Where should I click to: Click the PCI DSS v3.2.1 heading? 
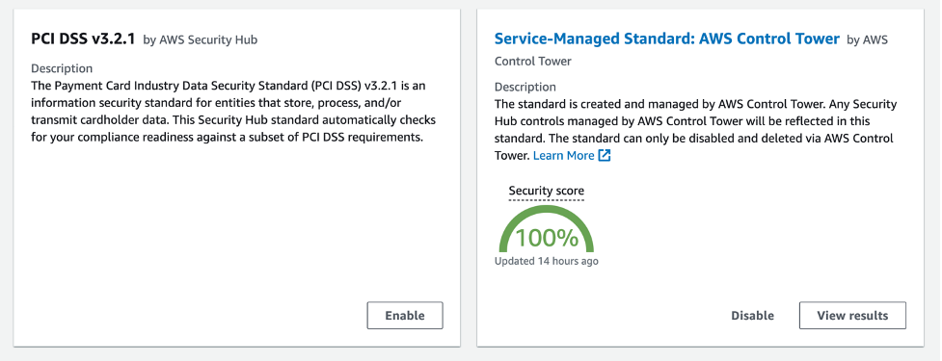tap(84, 39)
